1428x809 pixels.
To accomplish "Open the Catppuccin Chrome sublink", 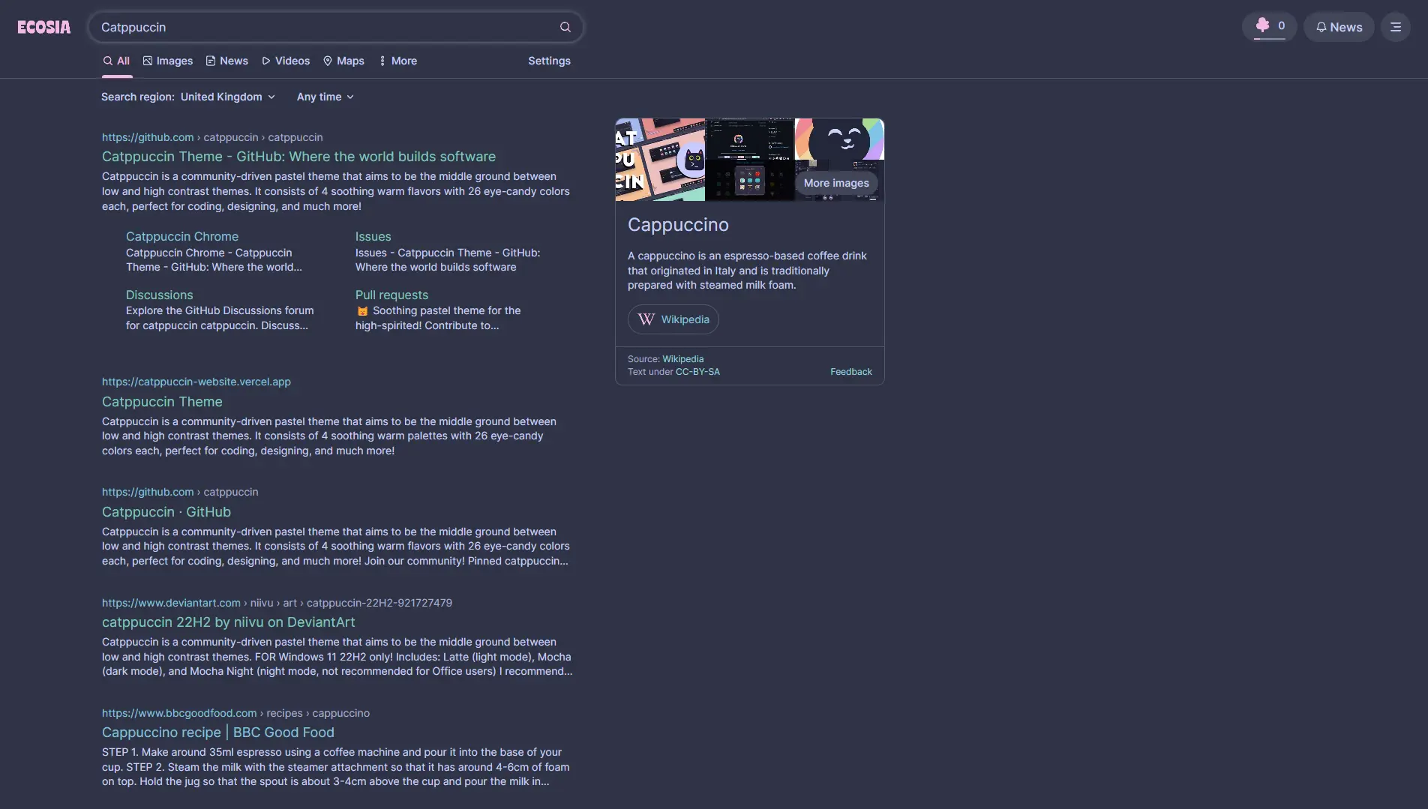I will tap(182, 236).
